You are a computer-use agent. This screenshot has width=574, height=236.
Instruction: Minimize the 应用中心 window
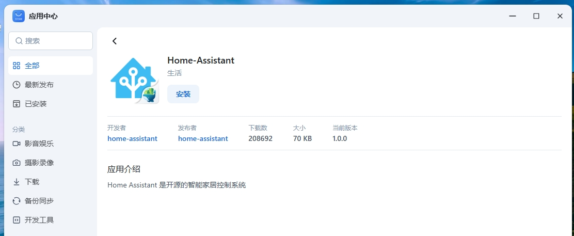click(x=513, y=16)
